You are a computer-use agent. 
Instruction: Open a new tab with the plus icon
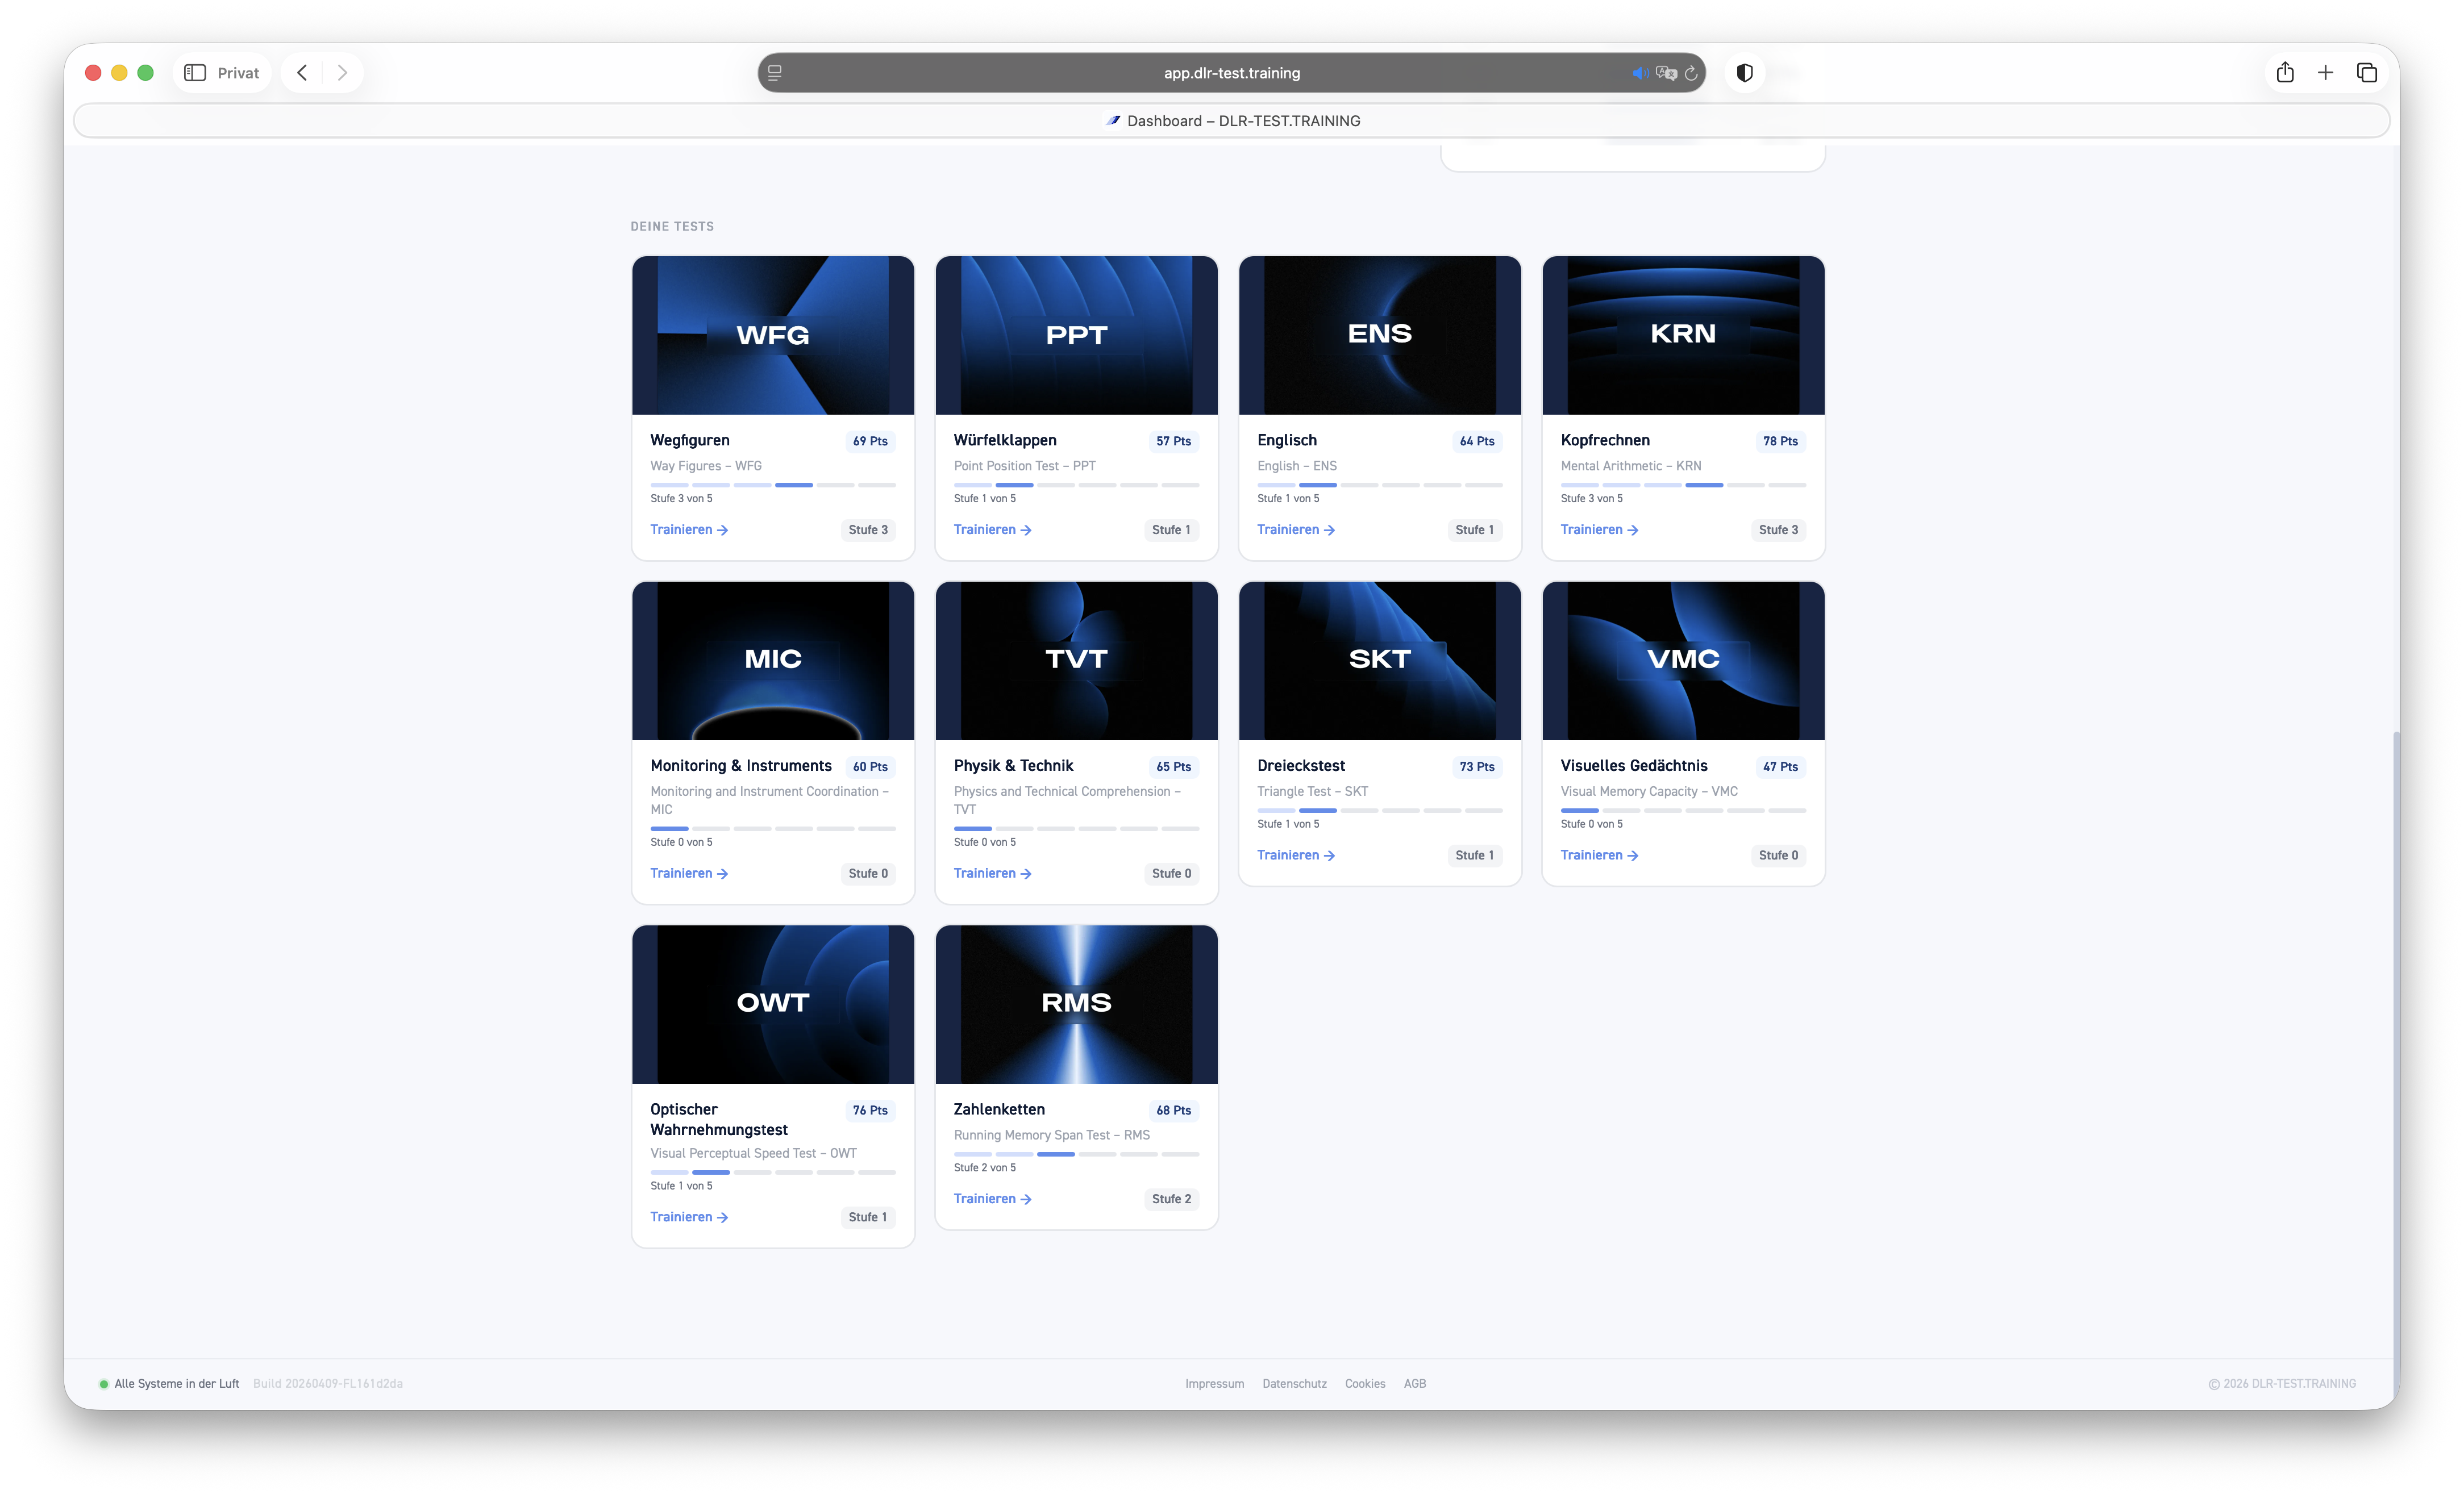point(2326,73)
